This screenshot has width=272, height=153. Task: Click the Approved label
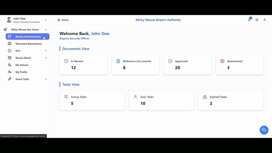(x=181, y=61)
